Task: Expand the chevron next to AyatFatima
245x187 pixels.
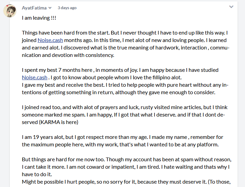Action: click(50, 8)
